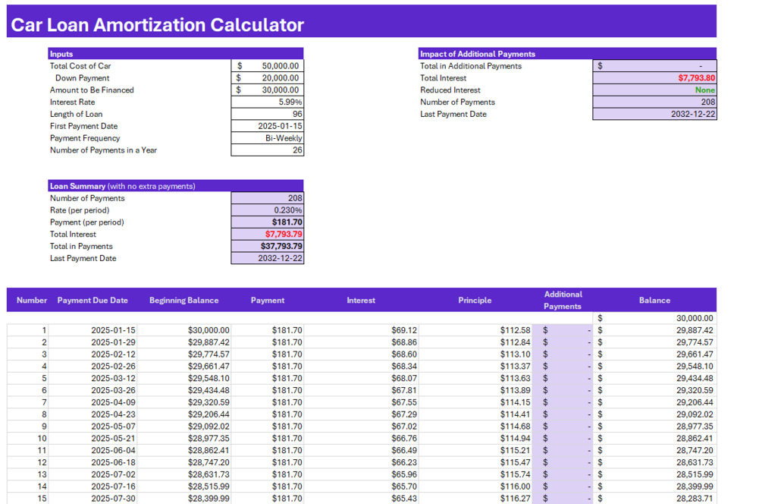This screenshot has width=762, height=504.
Task: Select row number 12 cell
Action: coord(28,463)
